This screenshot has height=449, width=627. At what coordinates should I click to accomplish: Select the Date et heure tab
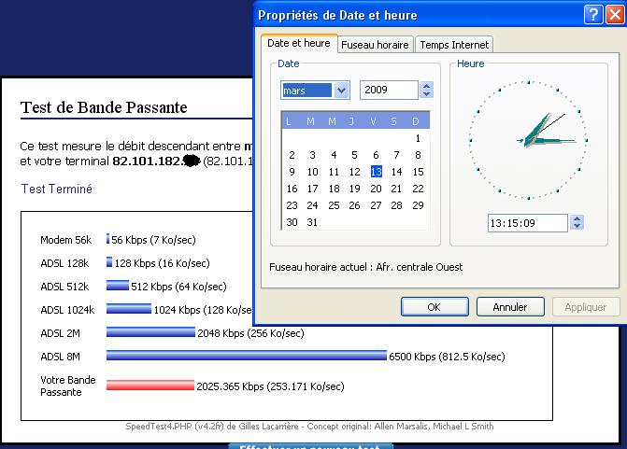(299, 43)
